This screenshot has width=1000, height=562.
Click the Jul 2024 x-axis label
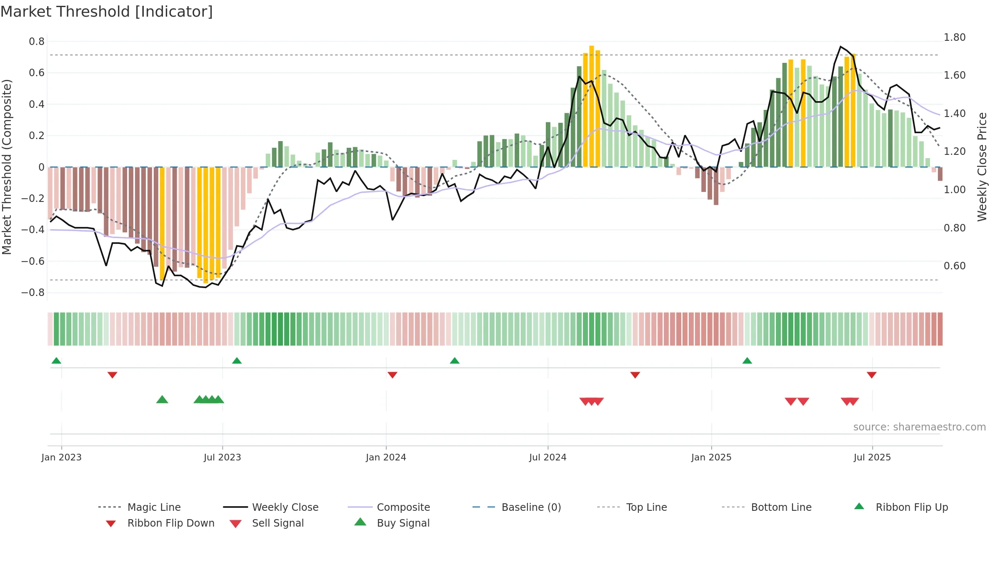click(548, 457)
